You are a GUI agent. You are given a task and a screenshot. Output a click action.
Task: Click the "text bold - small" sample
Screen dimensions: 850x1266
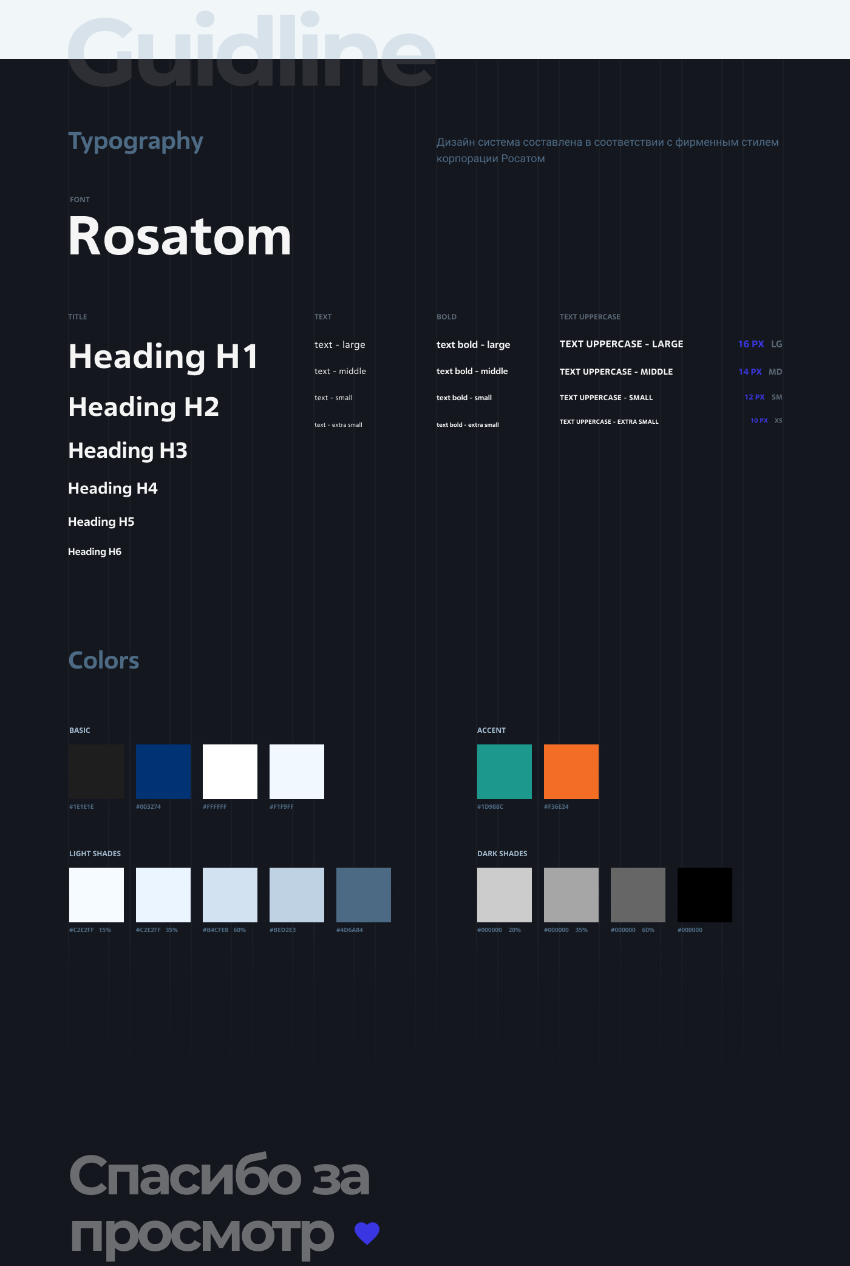coord(464,398)
